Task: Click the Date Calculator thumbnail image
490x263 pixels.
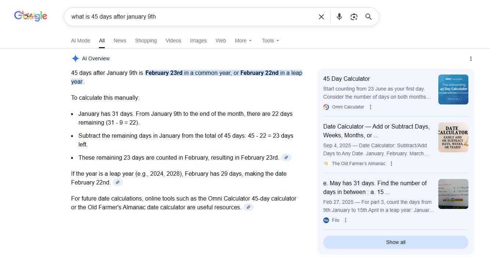Action: tap(453, 137)
